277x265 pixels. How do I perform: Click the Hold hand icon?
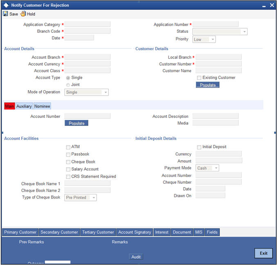click(23, 14)
